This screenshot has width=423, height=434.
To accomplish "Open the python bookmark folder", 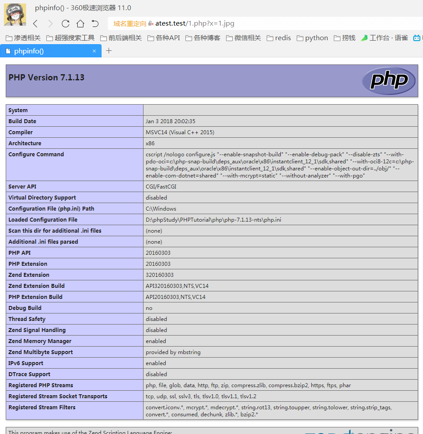I will click(312, 38).
